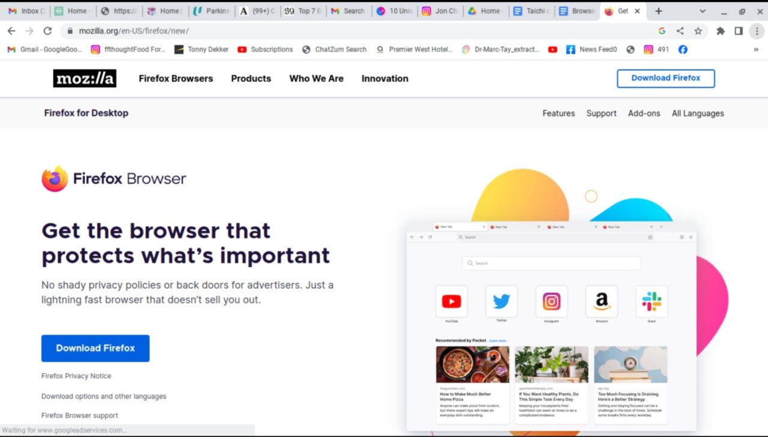Open the All Languages link
The height and width of the screenshot is (437, 768).
tap(698, 113)
